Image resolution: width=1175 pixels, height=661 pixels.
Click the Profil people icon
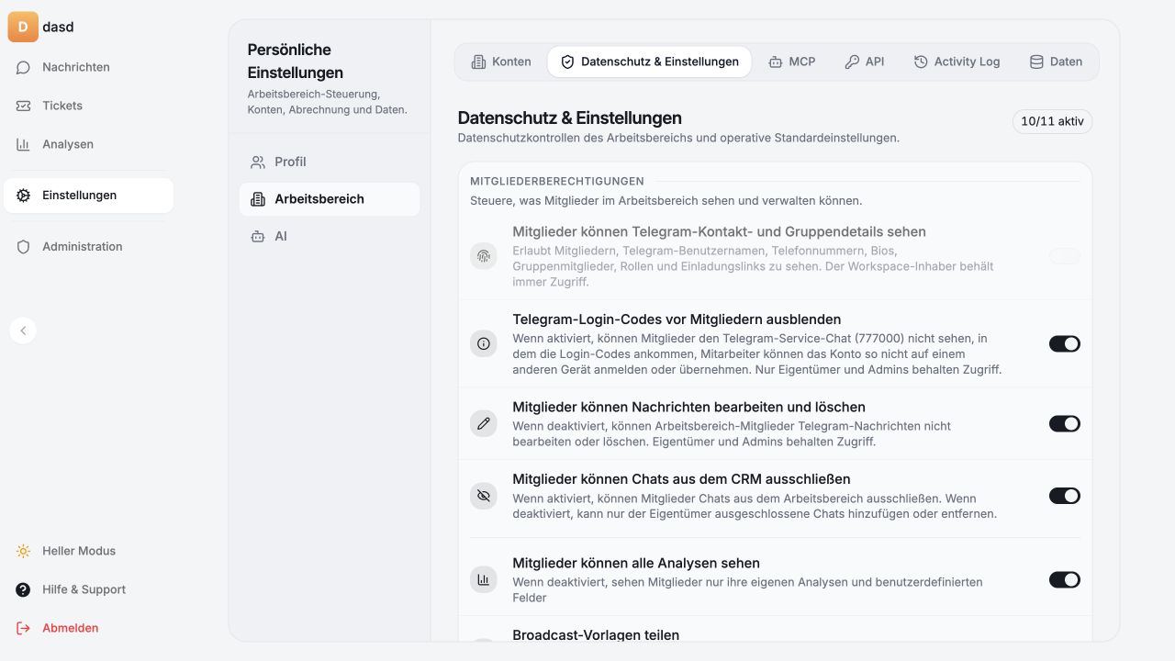pos(258,162)
